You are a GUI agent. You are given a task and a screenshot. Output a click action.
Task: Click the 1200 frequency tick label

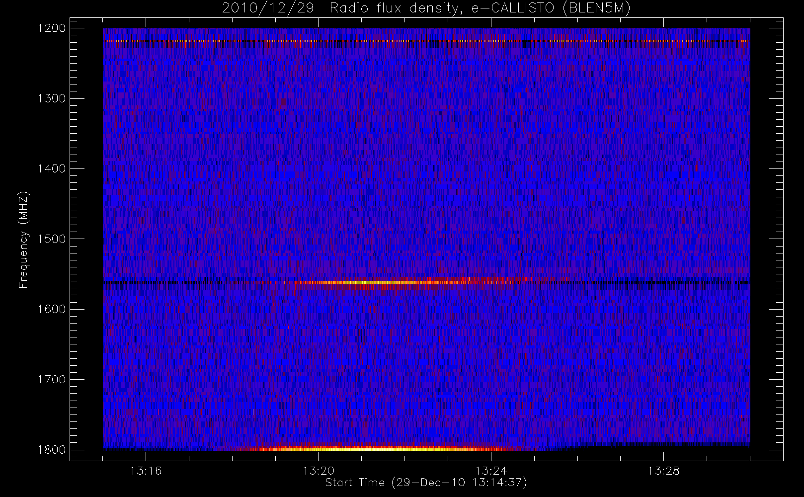click(52, 28)
